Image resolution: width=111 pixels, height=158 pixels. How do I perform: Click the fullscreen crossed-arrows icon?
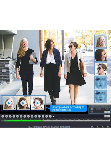pos(47,116)
